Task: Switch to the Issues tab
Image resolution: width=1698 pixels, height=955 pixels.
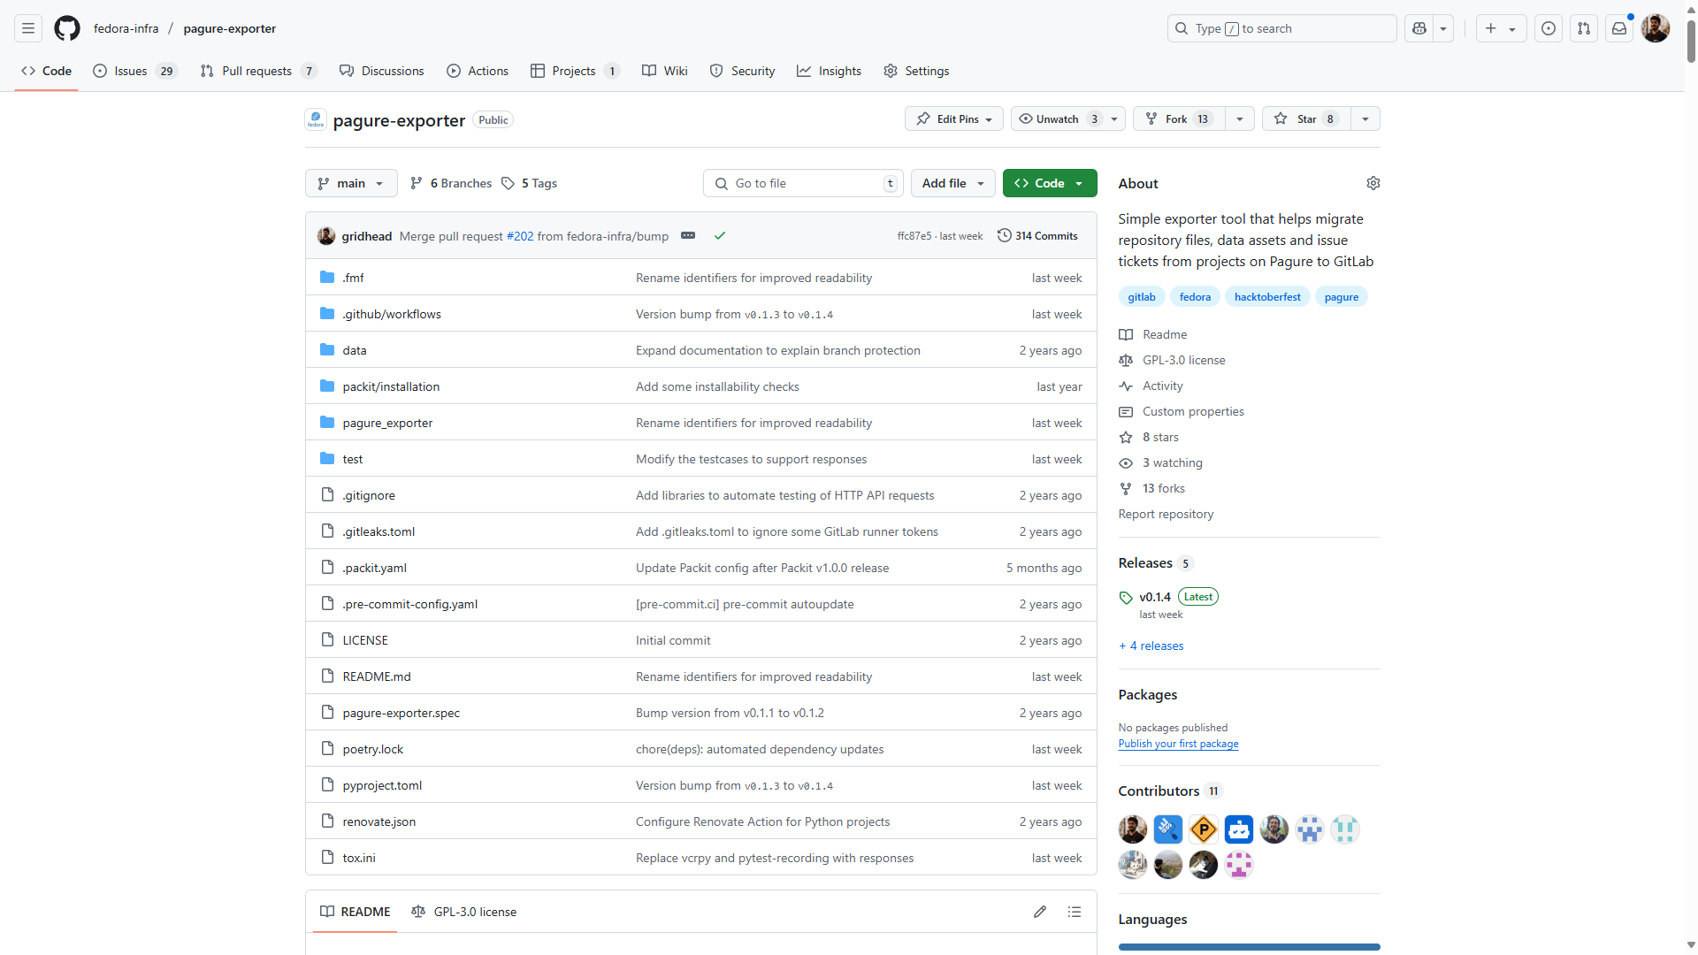Action: pos(135,71)
